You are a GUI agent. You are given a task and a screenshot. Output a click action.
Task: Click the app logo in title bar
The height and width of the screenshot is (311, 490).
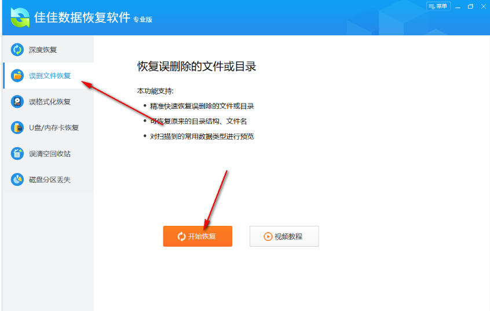[x=20, y=17]
